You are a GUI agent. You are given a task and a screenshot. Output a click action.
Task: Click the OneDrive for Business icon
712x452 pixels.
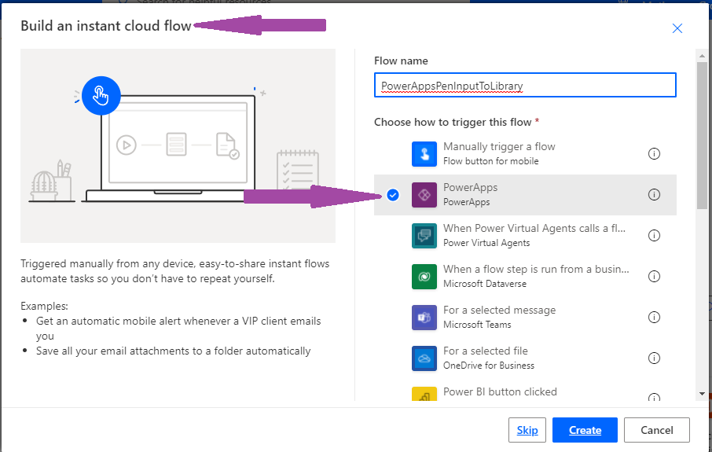(424, 358)
